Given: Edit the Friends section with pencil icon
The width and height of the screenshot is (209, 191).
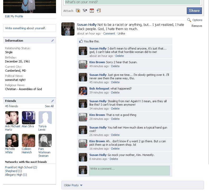Looking at the screenshot, I should (53, 101).
